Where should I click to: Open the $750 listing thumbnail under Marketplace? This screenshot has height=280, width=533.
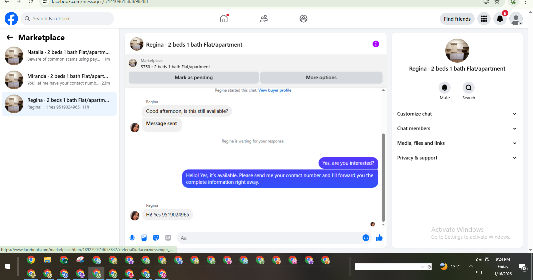tap(133, 63)
